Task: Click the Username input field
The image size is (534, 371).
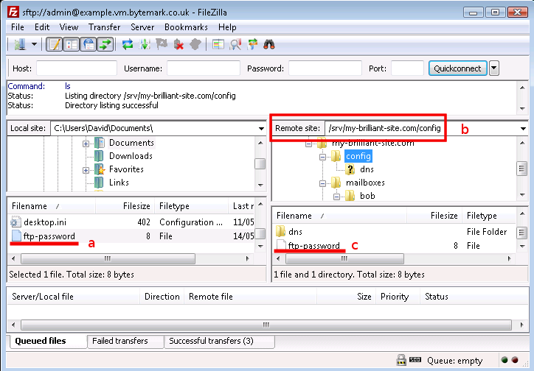Action: pos(204,68)
